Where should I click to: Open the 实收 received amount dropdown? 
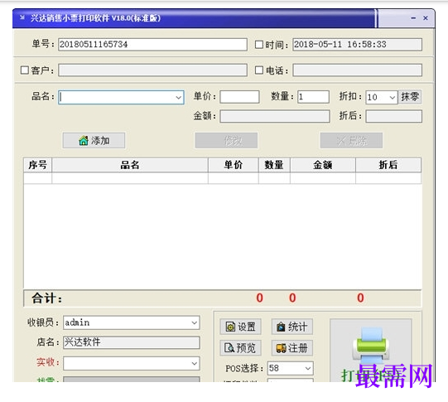(x=195, y=363)
